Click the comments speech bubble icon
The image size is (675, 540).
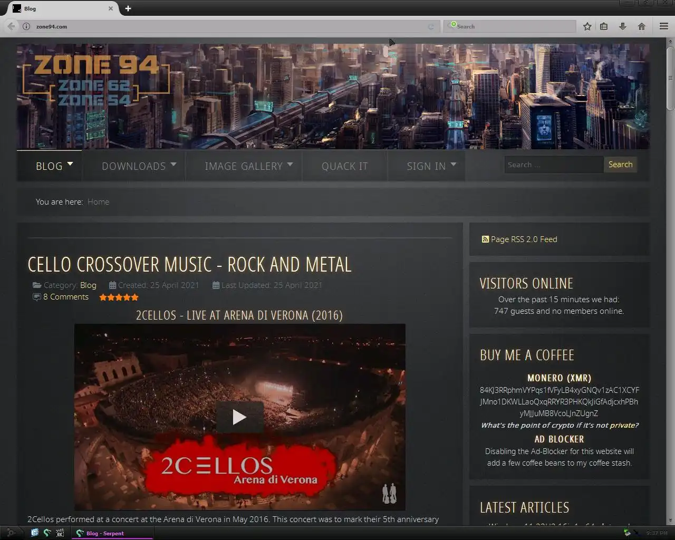tap(36, 297)
